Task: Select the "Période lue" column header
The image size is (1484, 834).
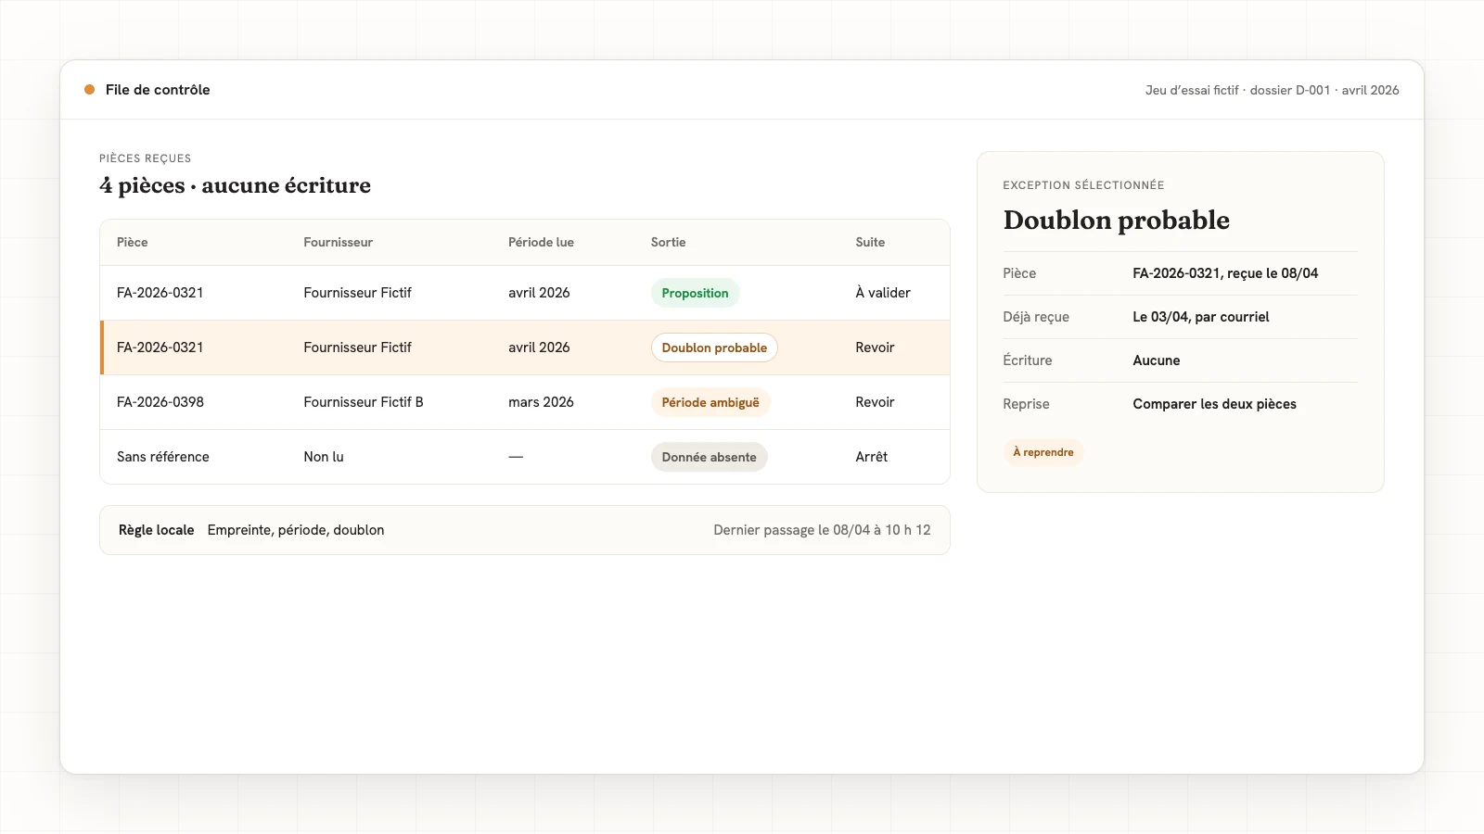Action: (x=541, y=242)
